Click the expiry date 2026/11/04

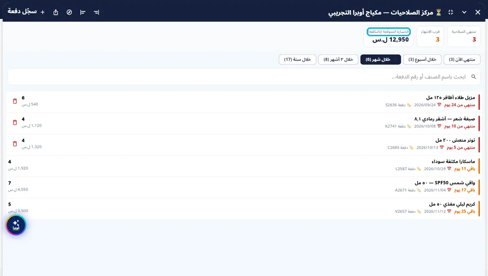(434, 190)
